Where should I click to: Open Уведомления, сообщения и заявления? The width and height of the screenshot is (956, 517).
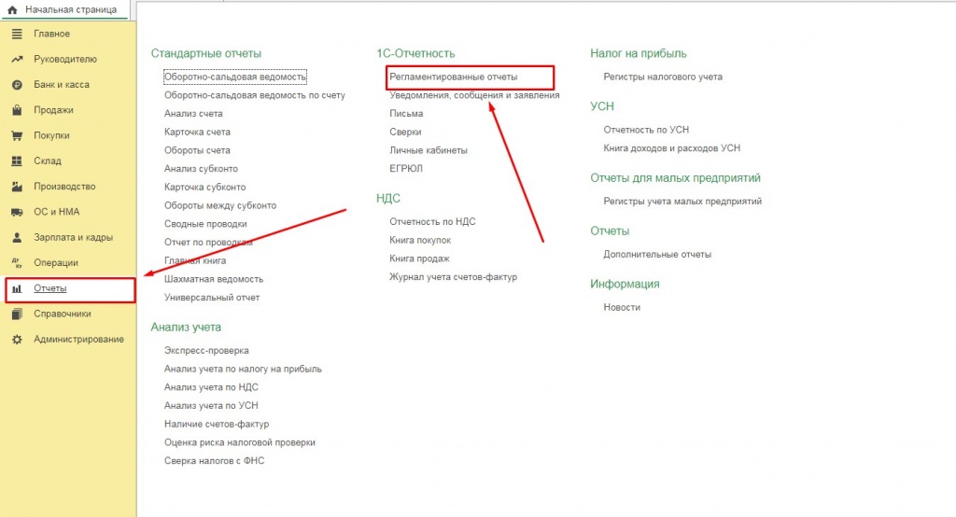point(474,95)
